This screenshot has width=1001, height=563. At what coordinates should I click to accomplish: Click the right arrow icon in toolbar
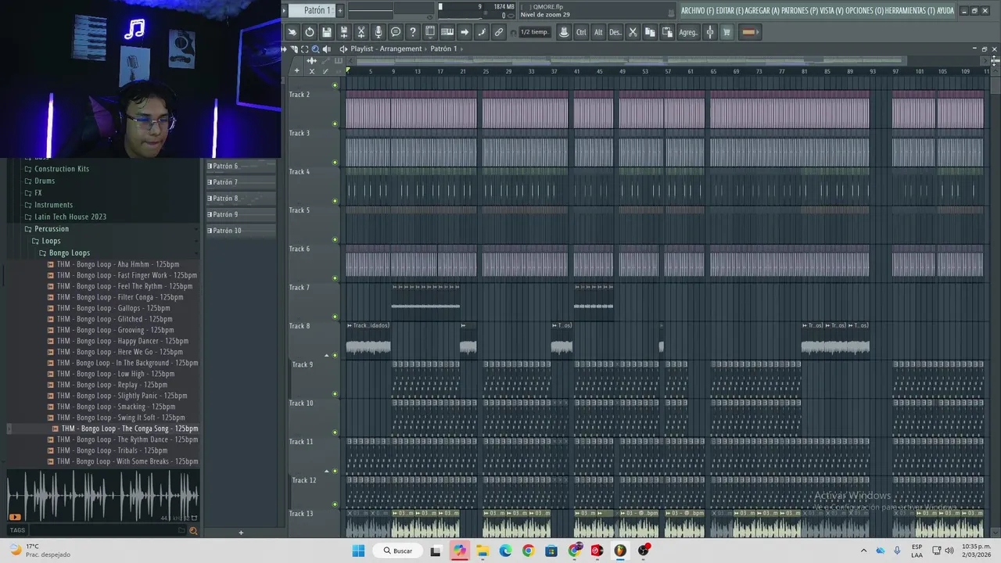(x=465, y=32)
